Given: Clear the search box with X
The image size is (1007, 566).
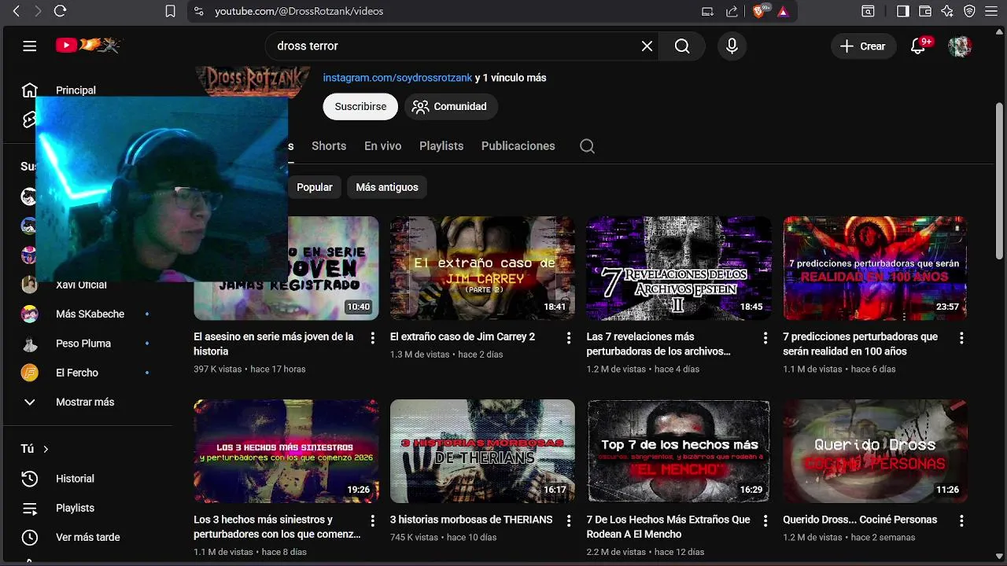Looking at the screenshot, I should [x=647, y=46].
